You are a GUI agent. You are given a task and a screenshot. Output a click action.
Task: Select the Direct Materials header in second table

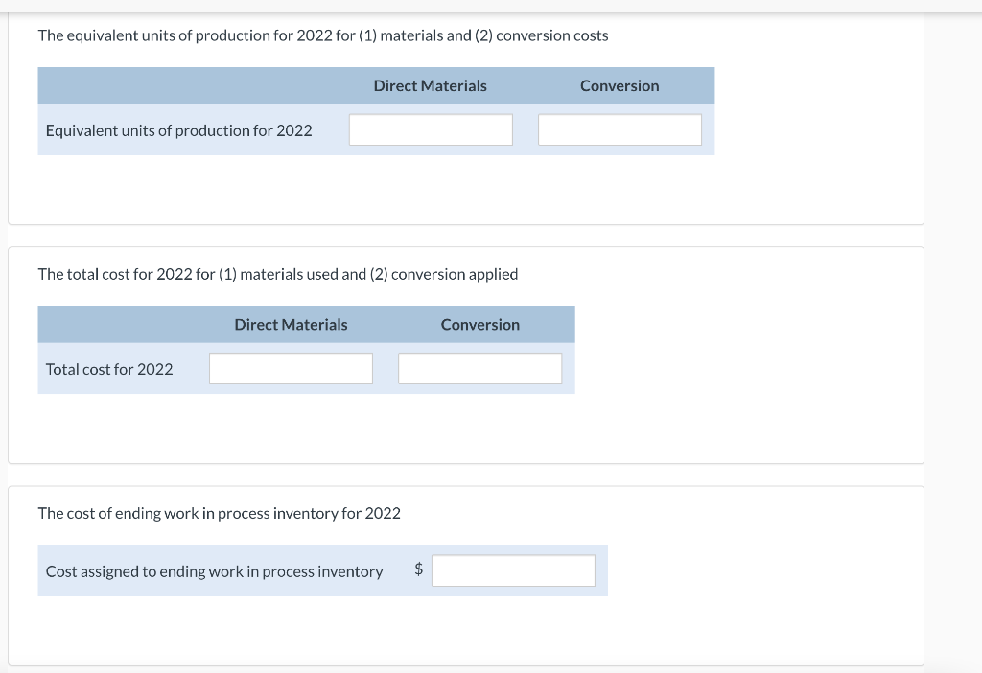point(291,324)
